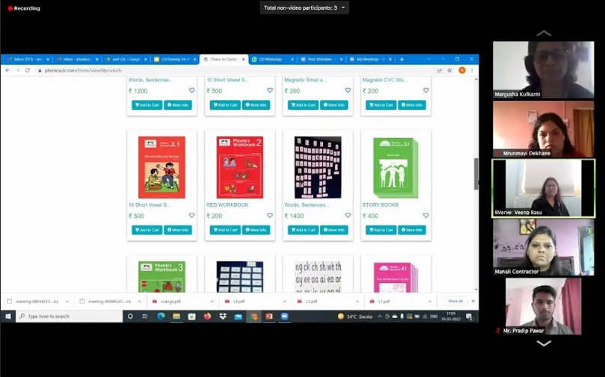The height and width of the screenshot is (377, 605).
Task: Launch Dropbox from the taskbar
Action: click(x=223, y=317)
